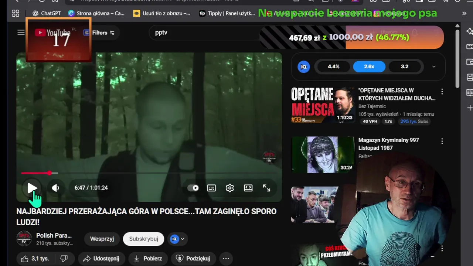This screenshot has height=266, width=473.
Task: Turn on subtitles with the captions icon
Action: (x=211, y=188)
